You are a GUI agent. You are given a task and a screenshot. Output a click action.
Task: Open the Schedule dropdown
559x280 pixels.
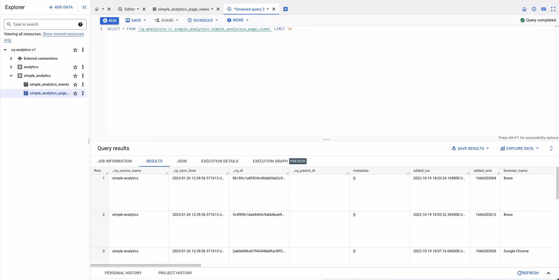click(203, 20)
